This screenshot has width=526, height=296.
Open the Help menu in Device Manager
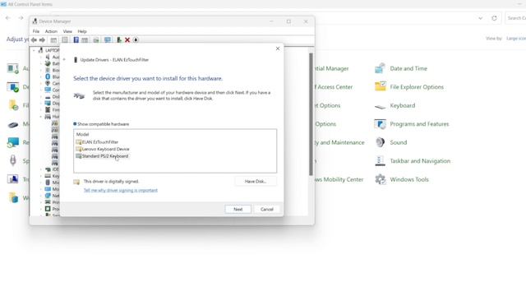pyautogui.click(x=82, y=31)
